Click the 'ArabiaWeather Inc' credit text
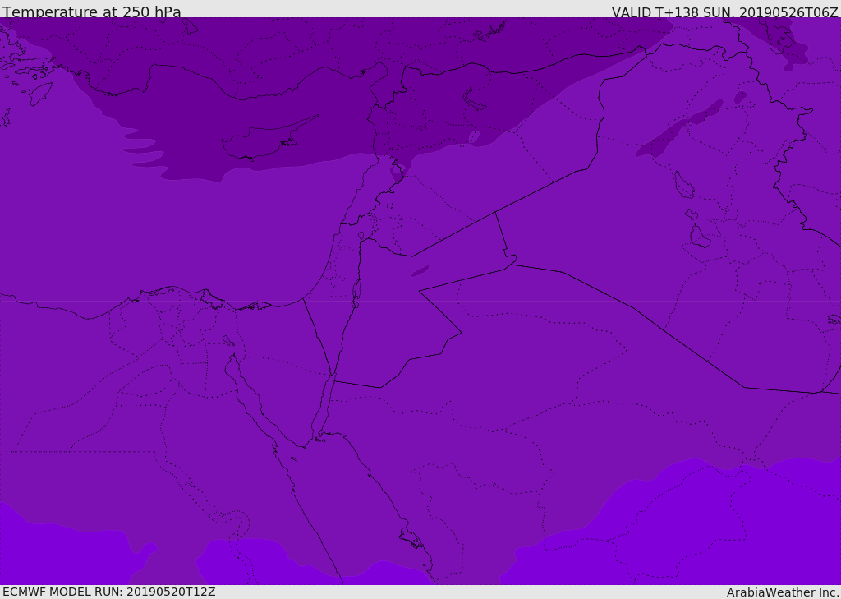Viewport: 841px width, 599px height. pyautogui.click(x=783, y=592)
